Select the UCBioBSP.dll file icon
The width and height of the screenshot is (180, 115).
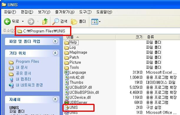67,87
